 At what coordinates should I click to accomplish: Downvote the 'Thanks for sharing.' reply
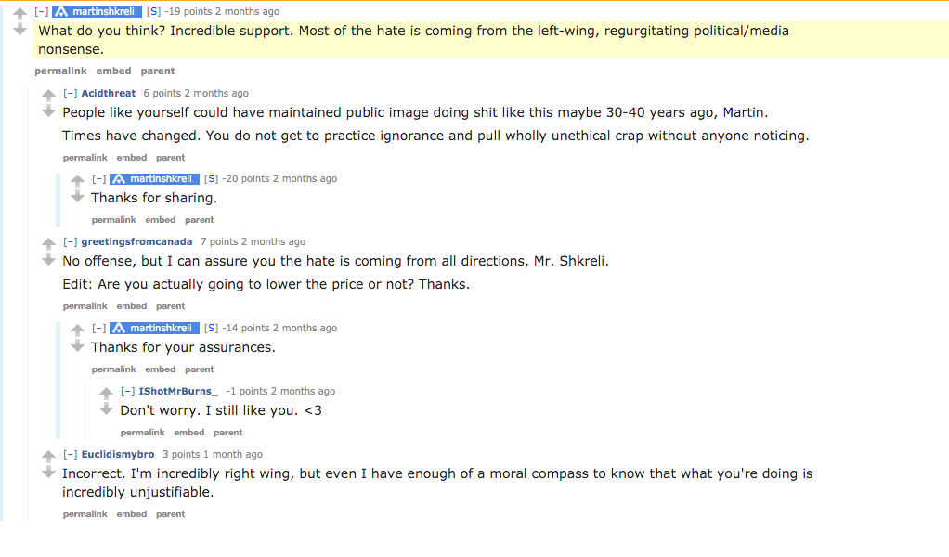click(x=77, y=197)
